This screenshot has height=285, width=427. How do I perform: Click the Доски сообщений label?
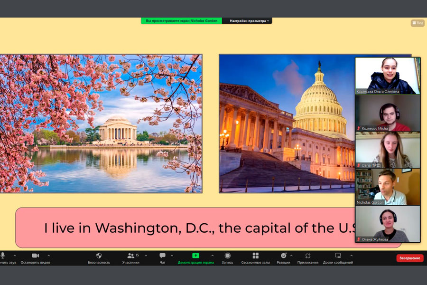click(x=338, y=262)
